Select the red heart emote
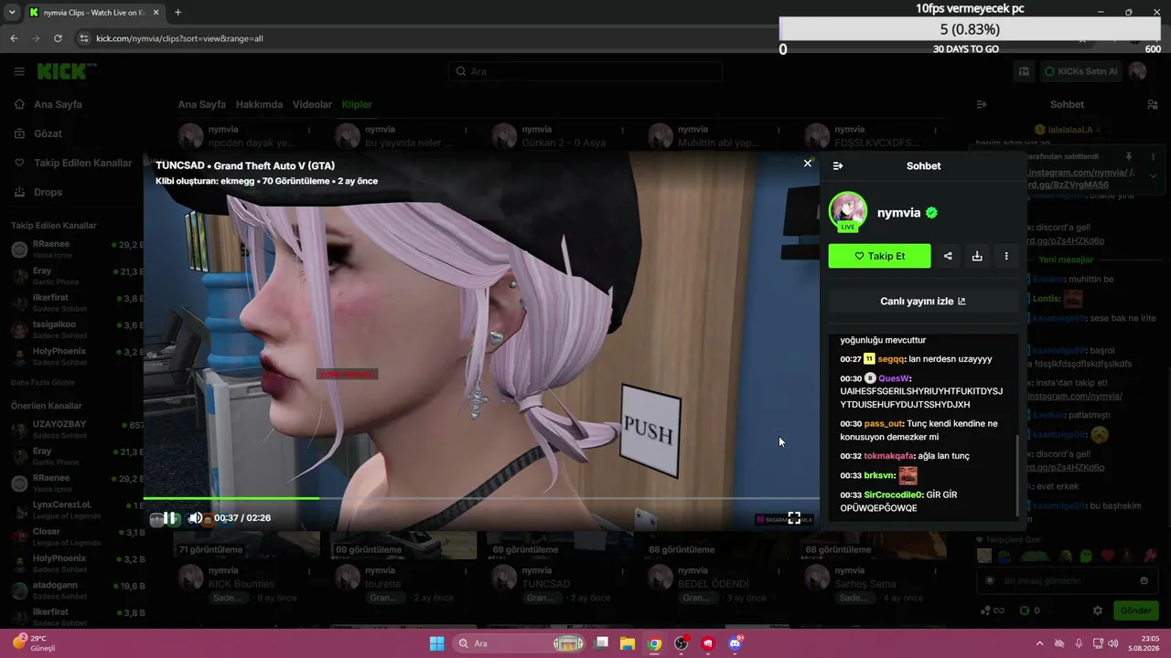 1108,556
